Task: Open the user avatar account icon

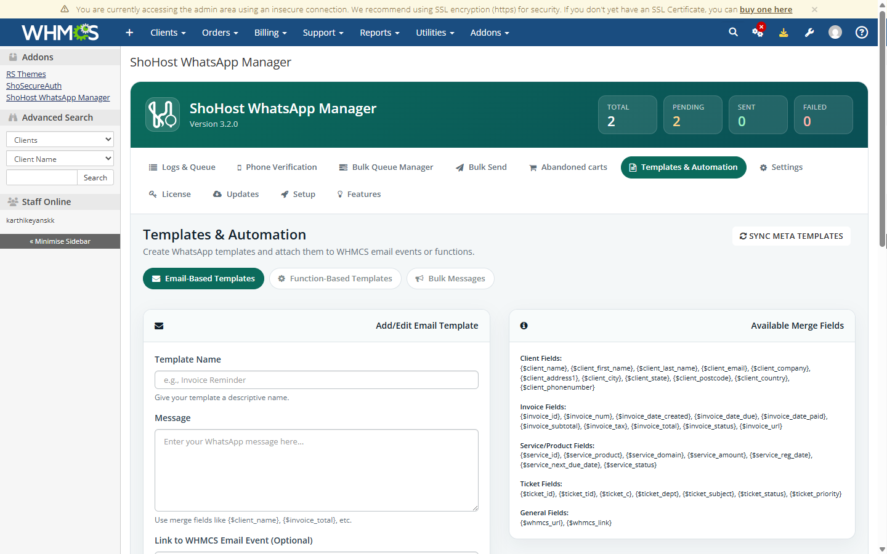Action: [835, 33]
